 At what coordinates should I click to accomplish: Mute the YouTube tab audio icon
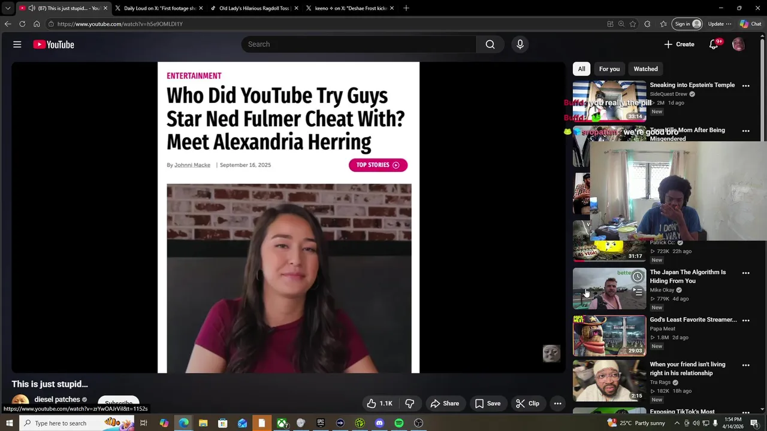(x=32, y=8)
